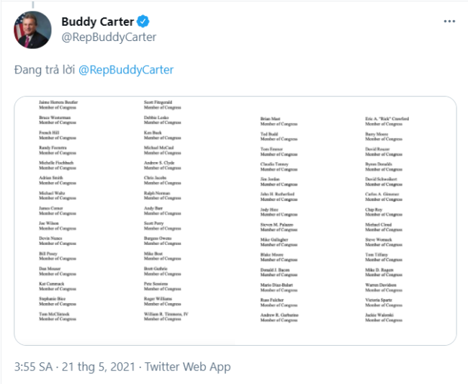This screenshot has width=468, height=384.
Task: Click Eric A. "Rick" Crawford in image
Action: [x=387, y=119]
